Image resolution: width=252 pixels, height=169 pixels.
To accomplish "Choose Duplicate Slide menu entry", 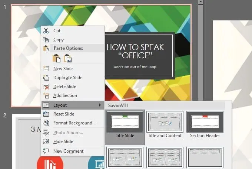I will [73, 78].
